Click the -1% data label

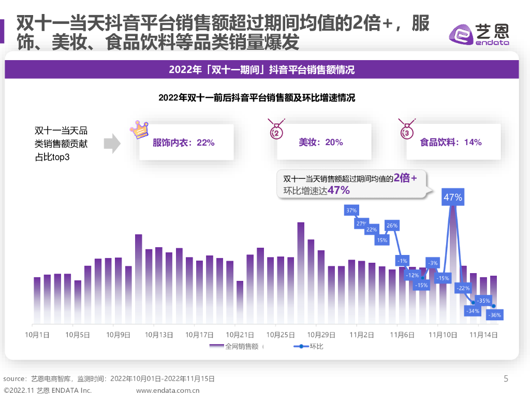pos(402,261)
